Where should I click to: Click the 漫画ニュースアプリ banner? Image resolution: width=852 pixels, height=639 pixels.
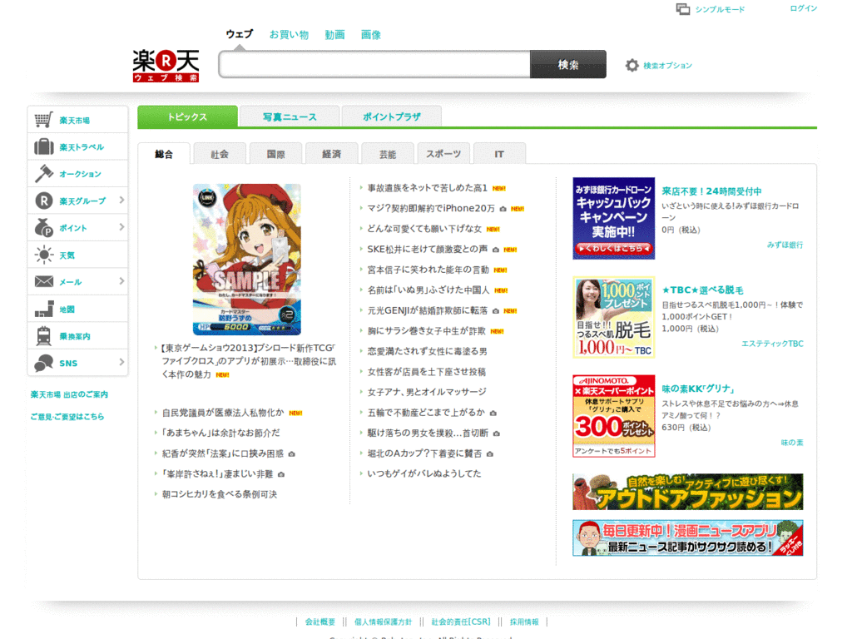(x=687, y=538)
